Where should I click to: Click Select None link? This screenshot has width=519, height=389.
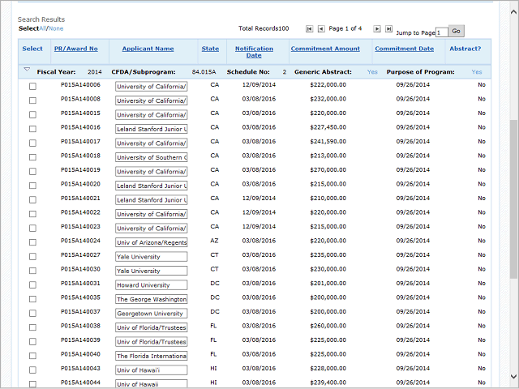(56, 28)
